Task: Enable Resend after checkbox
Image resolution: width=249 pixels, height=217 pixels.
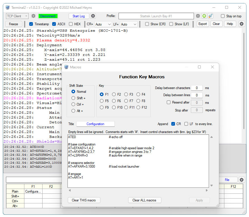Action: pyautogui.click(x=168, y=102)
